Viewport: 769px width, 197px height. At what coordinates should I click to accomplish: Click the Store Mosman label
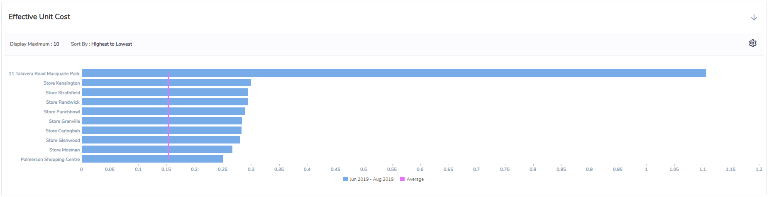click(x=64, y=150)
